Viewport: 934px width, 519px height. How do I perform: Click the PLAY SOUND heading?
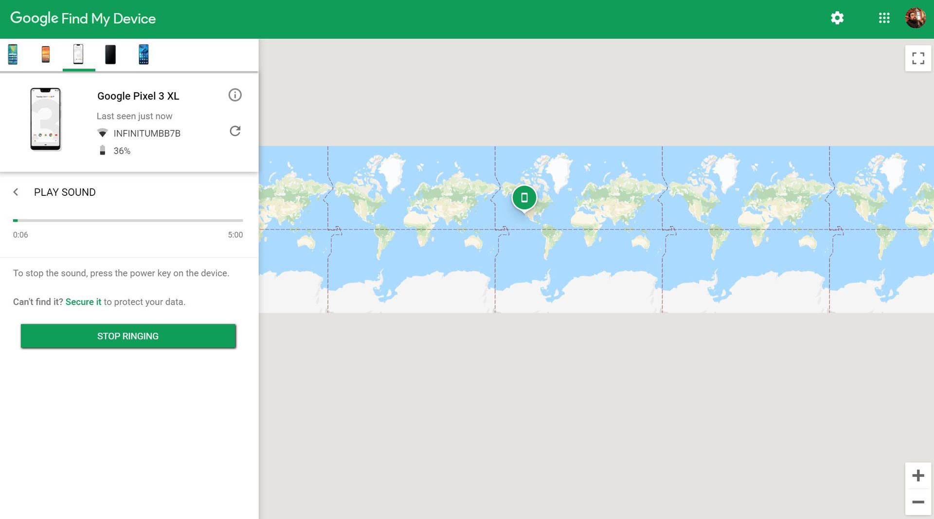point(65,192)
